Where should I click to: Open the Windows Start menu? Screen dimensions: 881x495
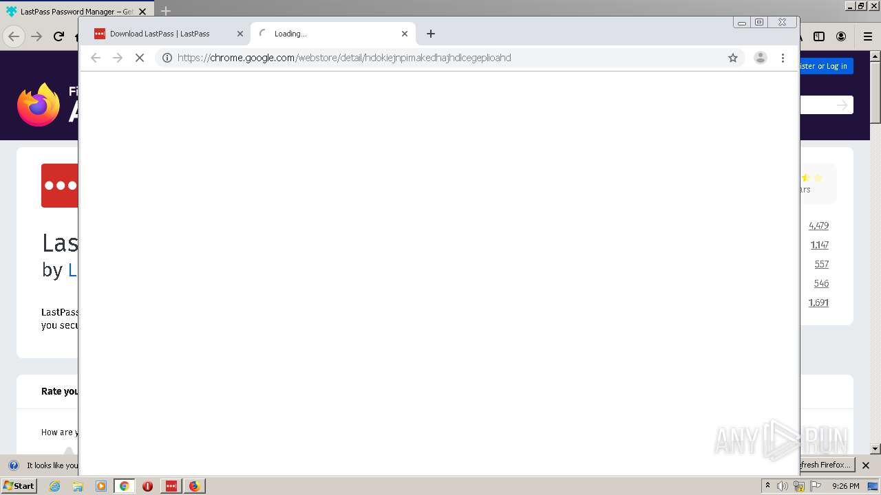pyautogui.click(x=19, y=486)
